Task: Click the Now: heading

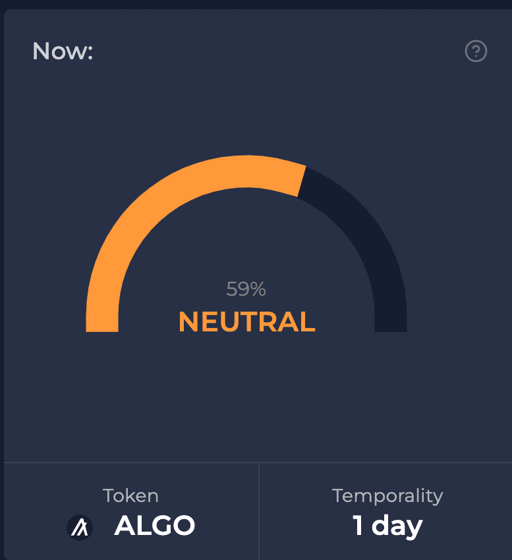Action: click(x=63, y=51)
